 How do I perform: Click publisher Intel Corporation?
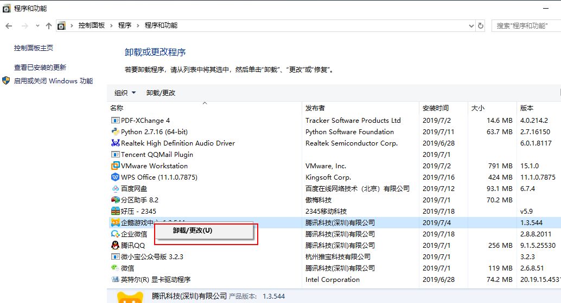333,279
